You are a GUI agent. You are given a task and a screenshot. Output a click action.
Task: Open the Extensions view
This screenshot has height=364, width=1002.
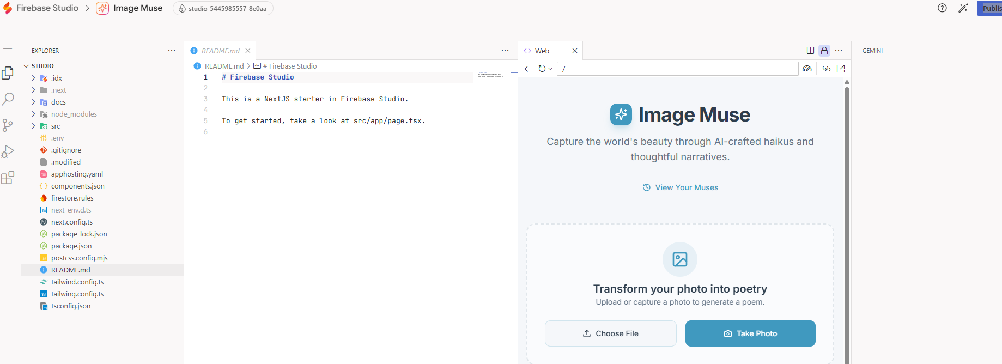pos(8,178)
